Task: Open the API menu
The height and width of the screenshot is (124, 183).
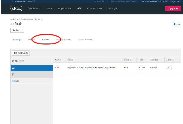Action: point(79,8)
